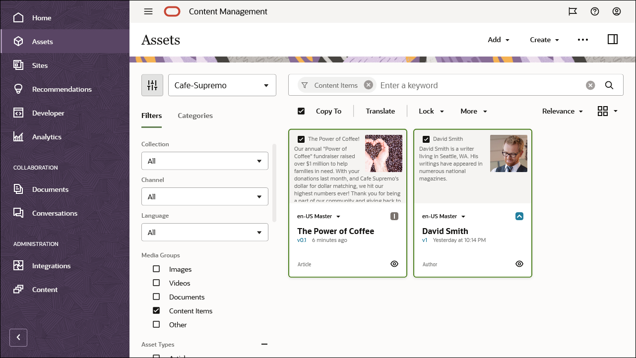Screen dimensions: 636x358
Task: Check the Documents media group checkbox
Action: pos(156,297)
